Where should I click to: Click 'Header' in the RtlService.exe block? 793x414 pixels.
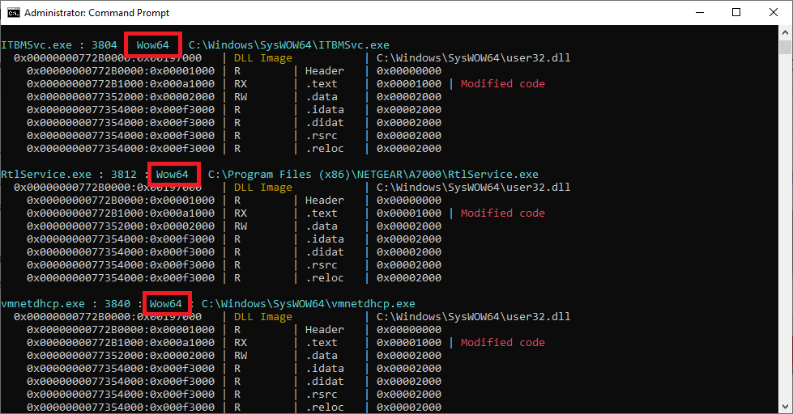click(325, 200)
